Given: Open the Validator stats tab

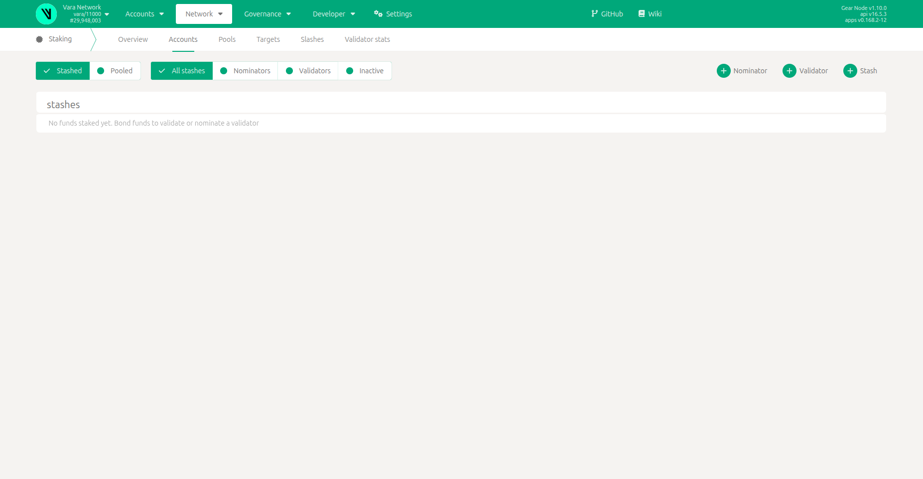Looking at the screenshot, I should click(368, 39).
